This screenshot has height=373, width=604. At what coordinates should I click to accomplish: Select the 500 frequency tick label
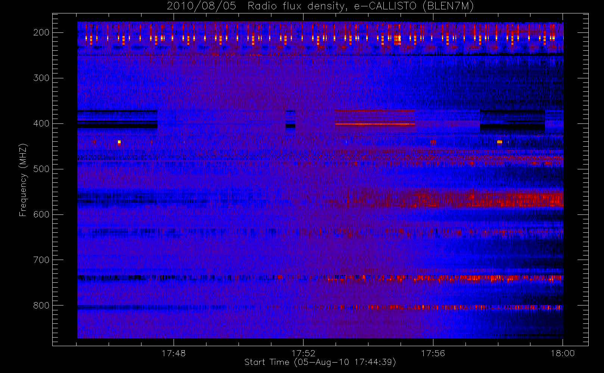(41, 169)
